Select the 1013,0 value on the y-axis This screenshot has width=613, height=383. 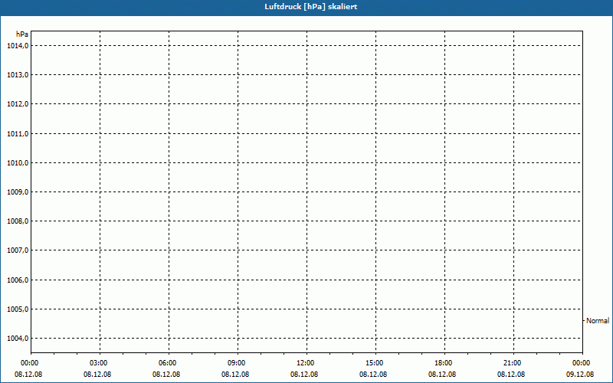click(17, 75)
